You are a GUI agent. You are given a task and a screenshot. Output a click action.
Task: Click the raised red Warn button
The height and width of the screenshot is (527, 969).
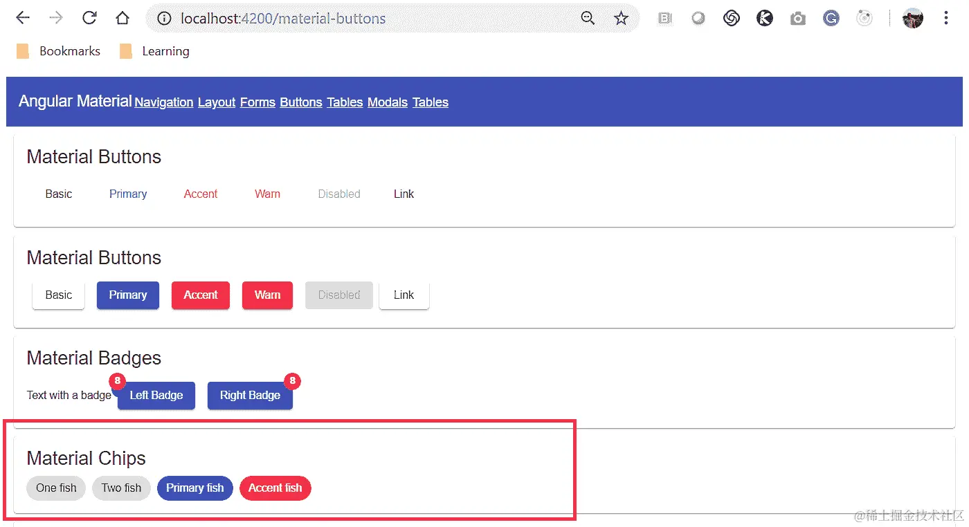pos(267,295)
